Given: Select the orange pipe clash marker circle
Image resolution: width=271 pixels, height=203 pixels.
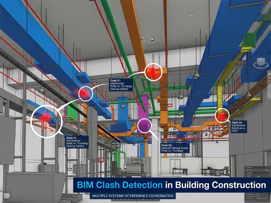Looking at the screenshot, I should (x=153, y=72).
